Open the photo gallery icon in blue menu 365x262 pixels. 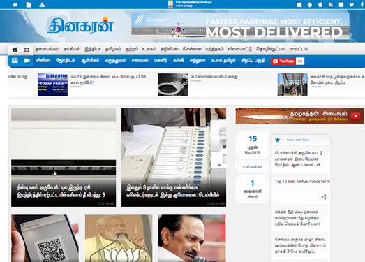pyautogui.click(x=15, y=61)
